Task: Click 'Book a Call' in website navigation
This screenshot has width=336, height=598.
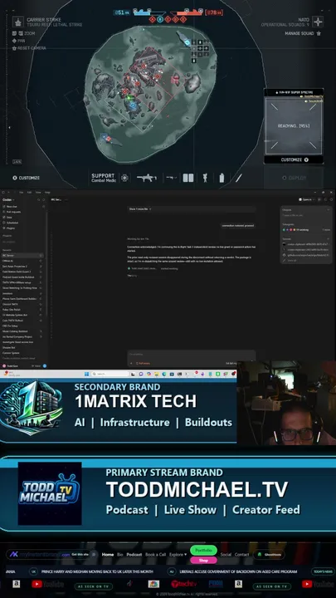Action: (155, 555)
